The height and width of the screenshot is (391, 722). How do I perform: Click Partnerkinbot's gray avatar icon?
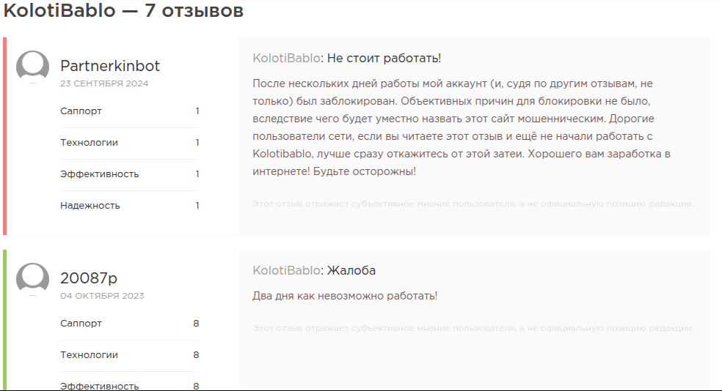pos(32,67)
